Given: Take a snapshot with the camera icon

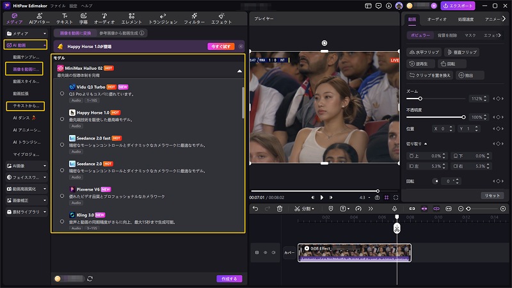Looking at the screenshot, I should point(377,198).
